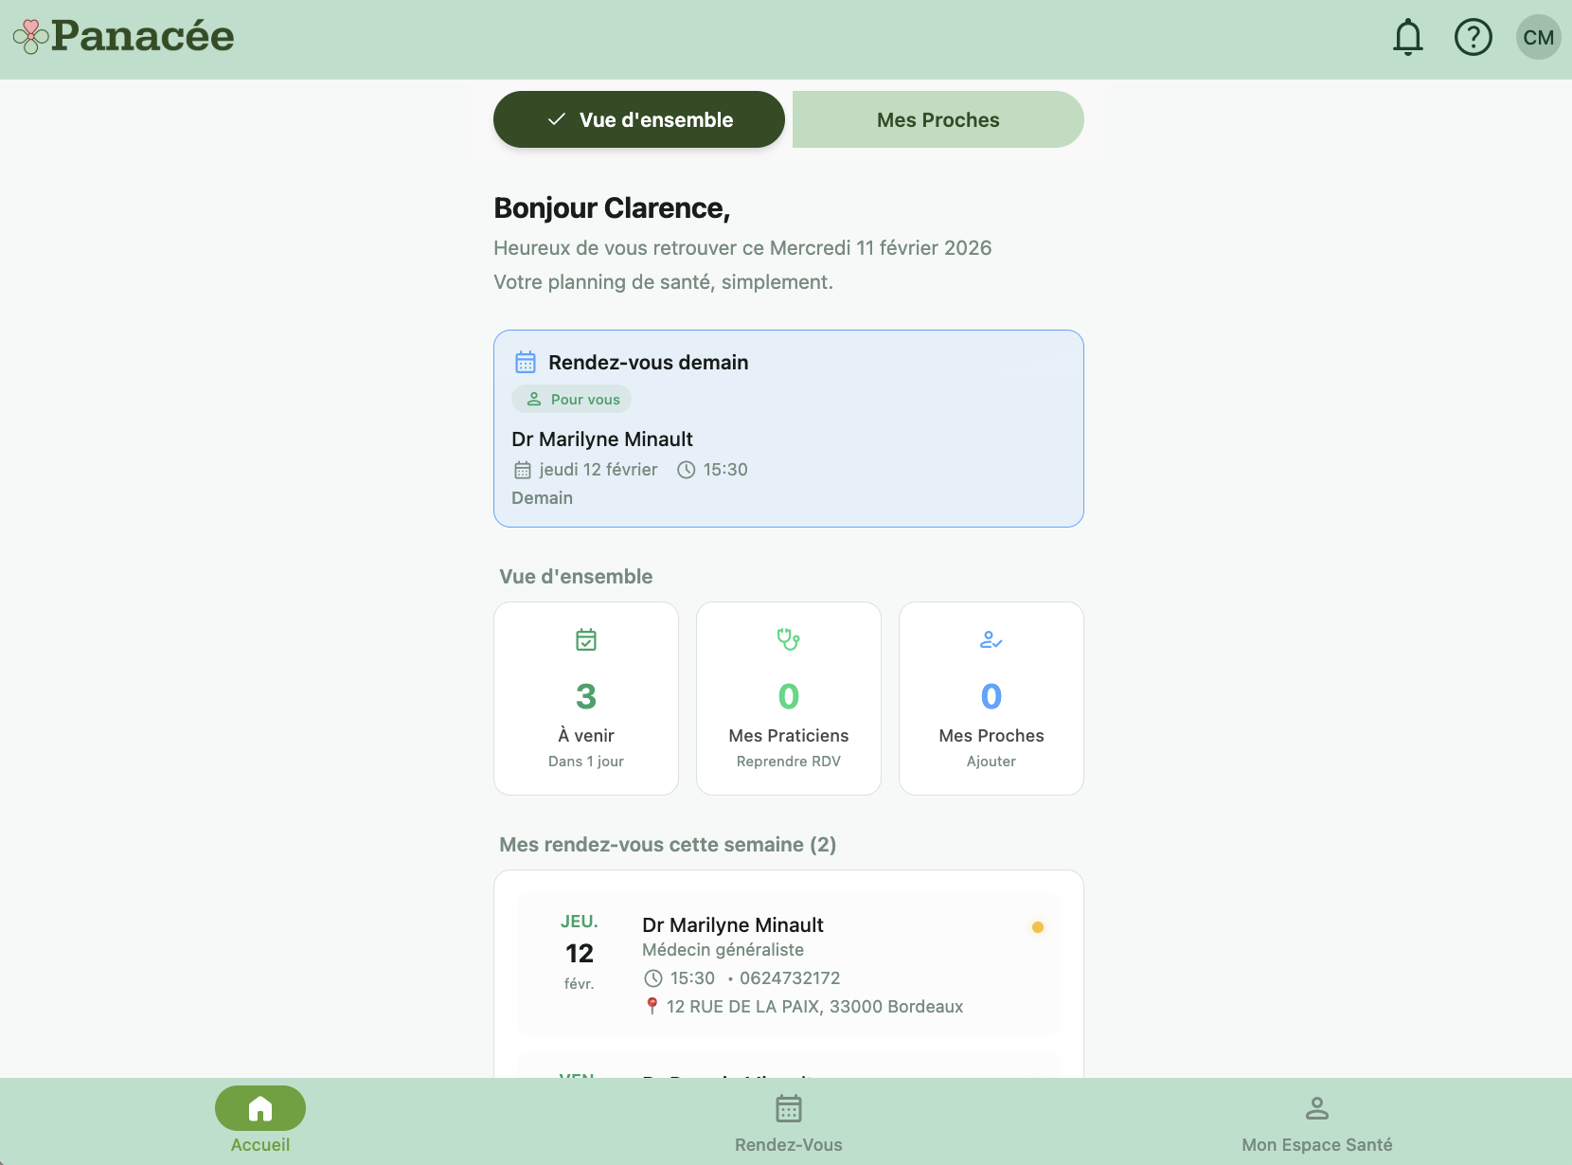
Task: Click the Bonjour Clarence greeting
Action: [x=612, y=207]
